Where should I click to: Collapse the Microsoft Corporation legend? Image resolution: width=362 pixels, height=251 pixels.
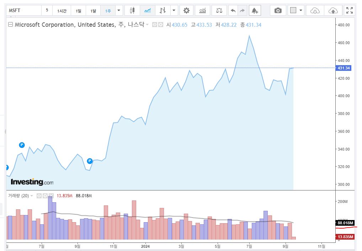click(10, 24)
